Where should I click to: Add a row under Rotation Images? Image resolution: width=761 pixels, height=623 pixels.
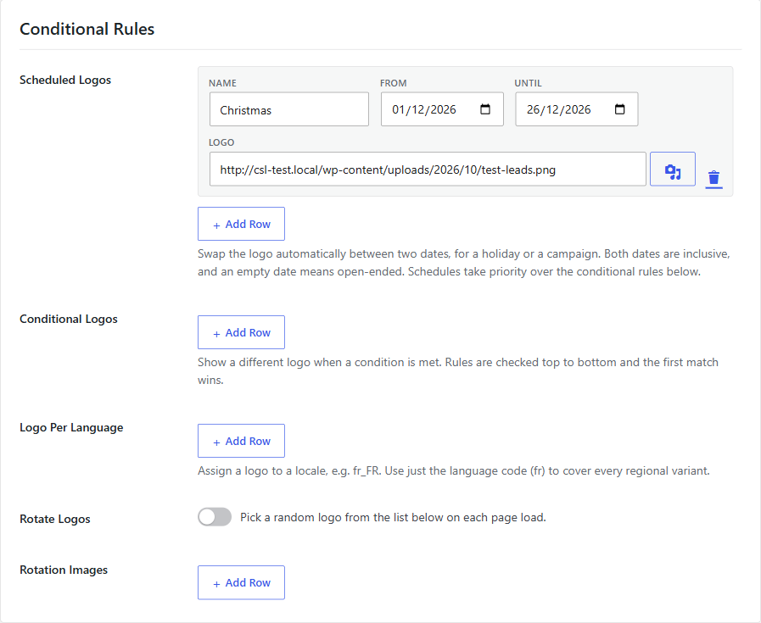click(241, 583)
